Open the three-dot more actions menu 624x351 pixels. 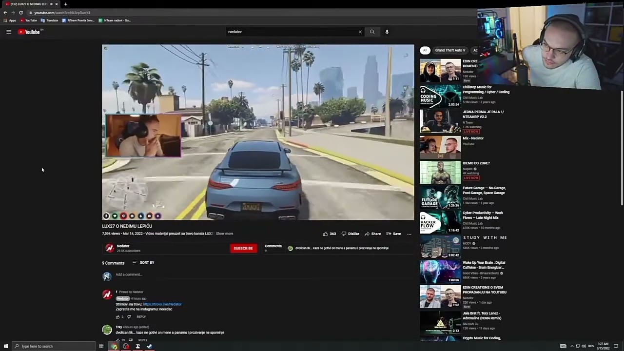click(409, 234)
